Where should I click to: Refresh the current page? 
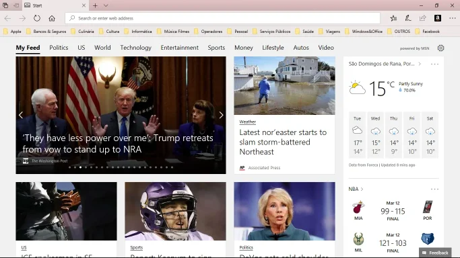click(x=36, y=18)
